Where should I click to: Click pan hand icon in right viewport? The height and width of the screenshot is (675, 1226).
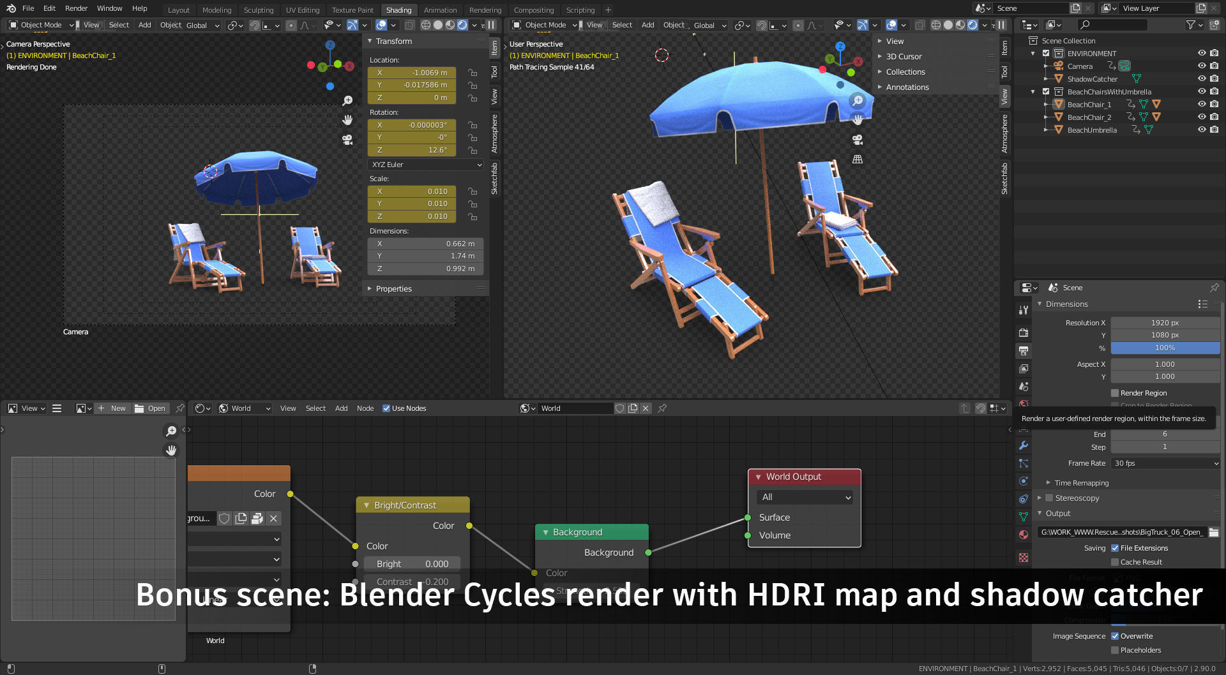pyautogui.click(x=858, y=120)
